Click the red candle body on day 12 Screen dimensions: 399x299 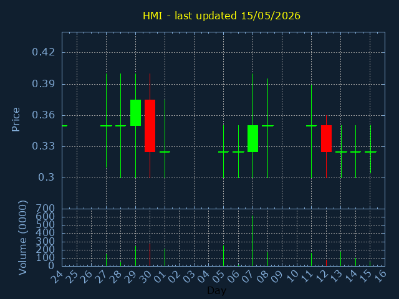coord(326,138)
